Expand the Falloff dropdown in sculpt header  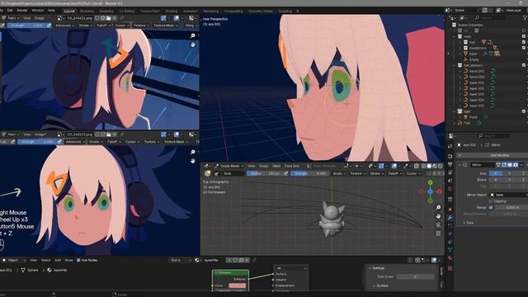click(x=394, y=173)
